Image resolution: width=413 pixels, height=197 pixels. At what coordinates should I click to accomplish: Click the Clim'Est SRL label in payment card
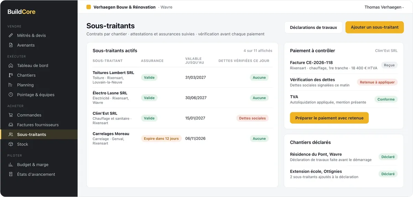coord(386,51)
